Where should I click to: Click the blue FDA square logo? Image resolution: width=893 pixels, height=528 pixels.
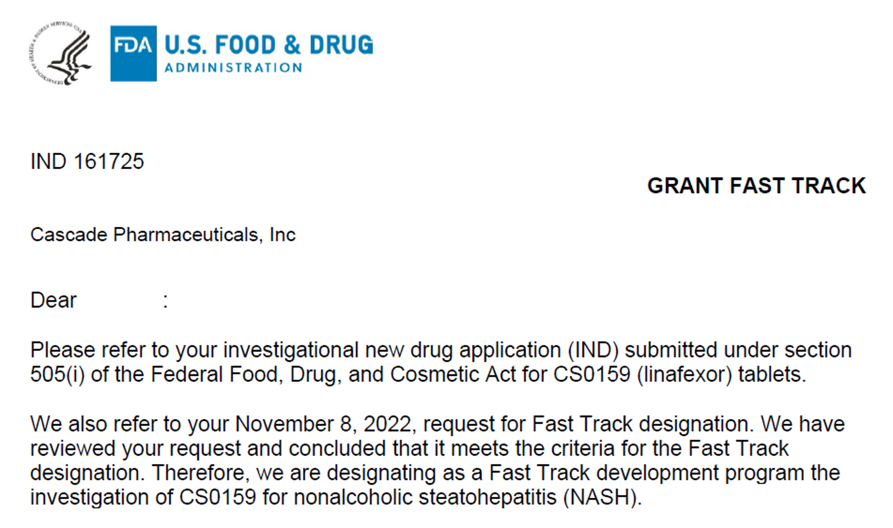coord(134,53)
